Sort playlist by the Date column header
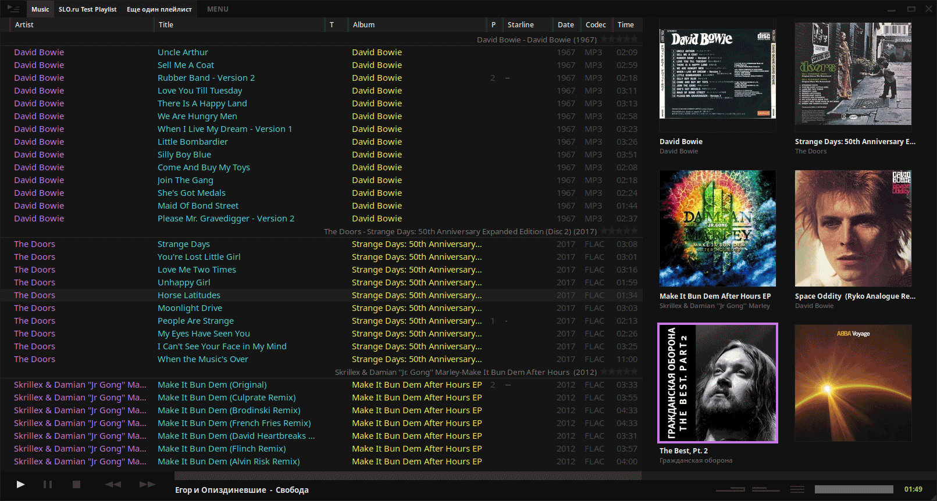The image size is (937, 501). (x=566, y=25)
